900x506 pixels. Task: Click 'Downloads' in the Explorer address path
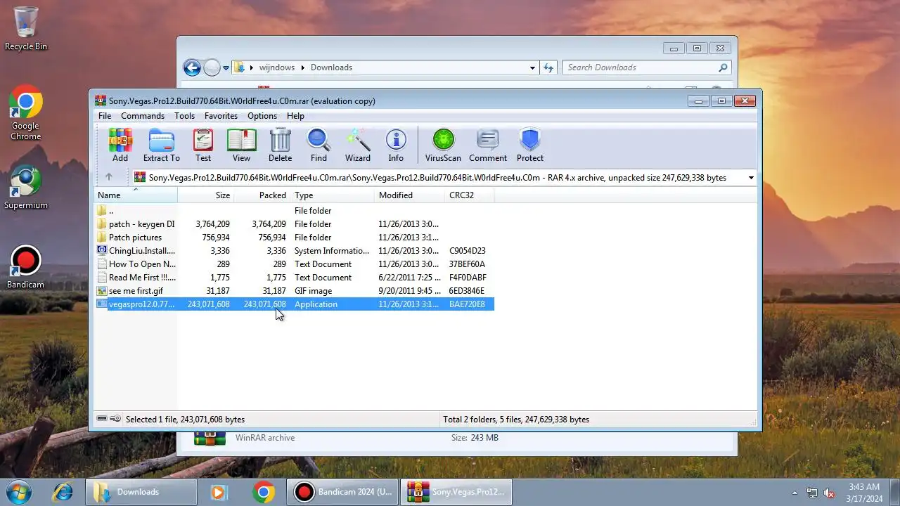coord(331,67)
